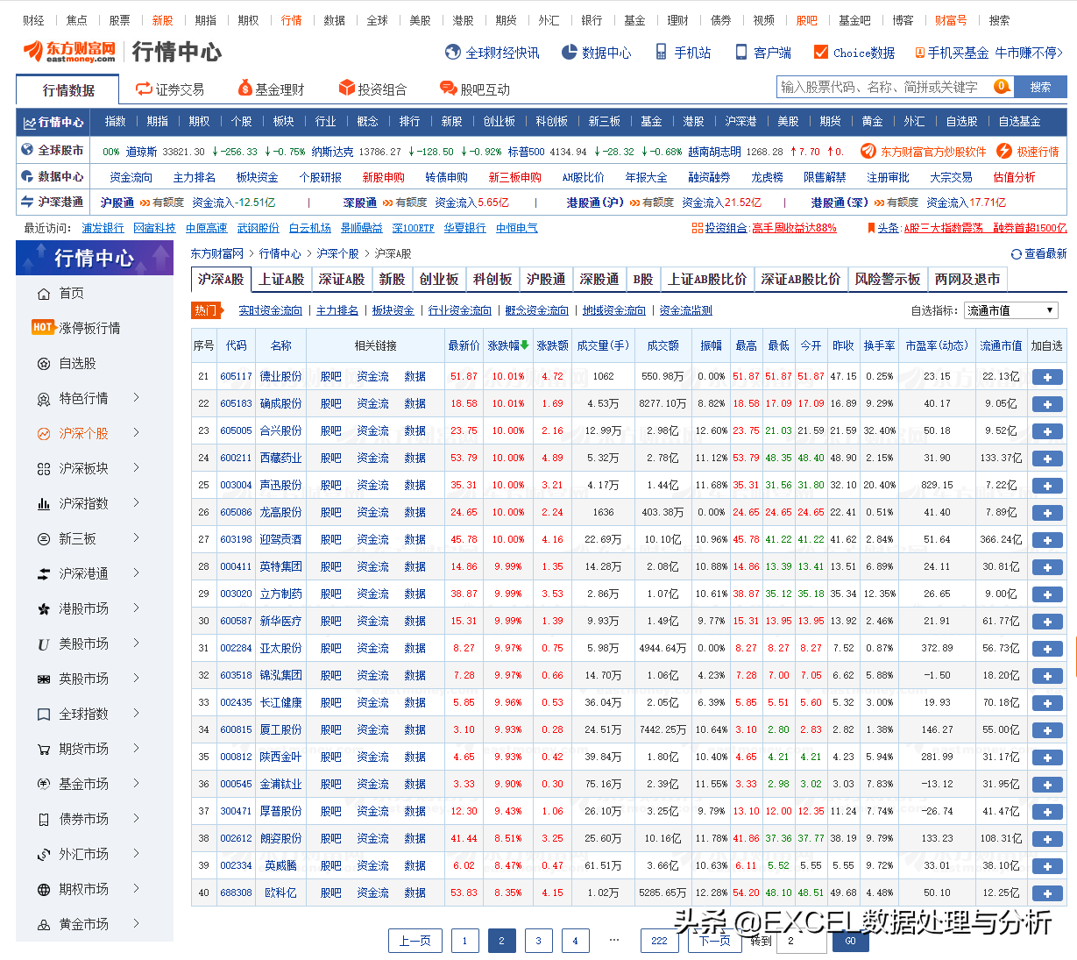Go to page 3 of results
This screenshot has height=960, width=1077.
538,941
